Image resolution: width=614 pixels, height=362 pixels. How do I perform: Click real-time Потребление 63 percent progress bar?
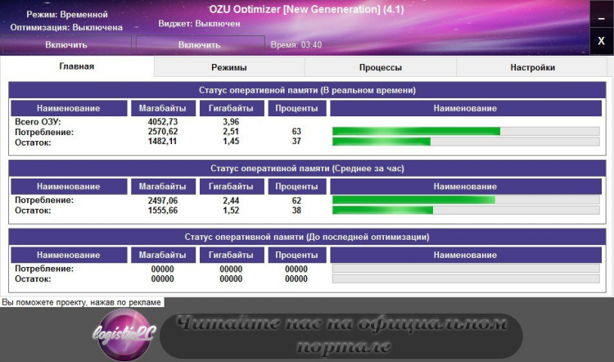(466, 131)
